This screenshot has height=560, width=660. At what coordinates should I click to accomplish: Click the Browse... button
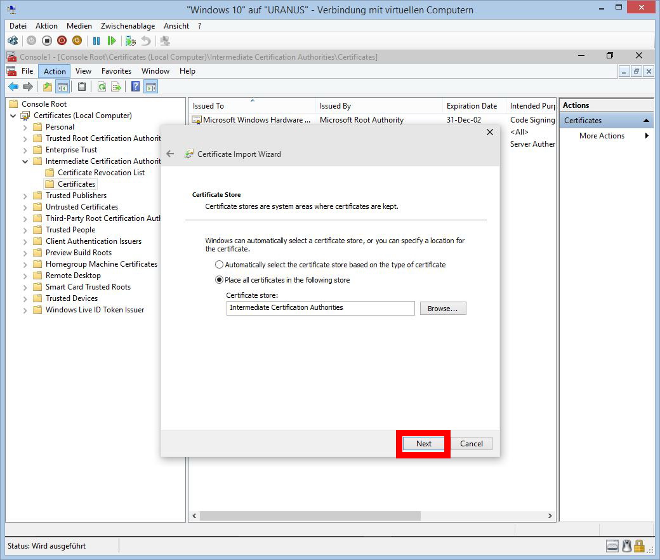tap(442, 309)
